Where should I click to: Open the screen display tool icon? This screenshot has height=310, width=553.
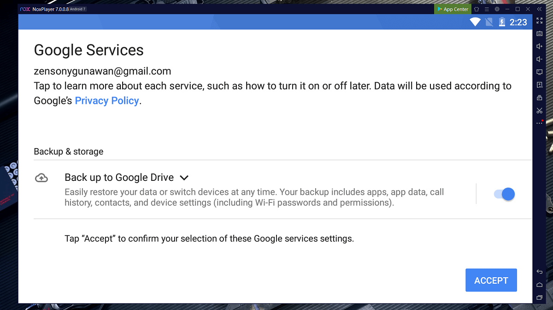539,72
